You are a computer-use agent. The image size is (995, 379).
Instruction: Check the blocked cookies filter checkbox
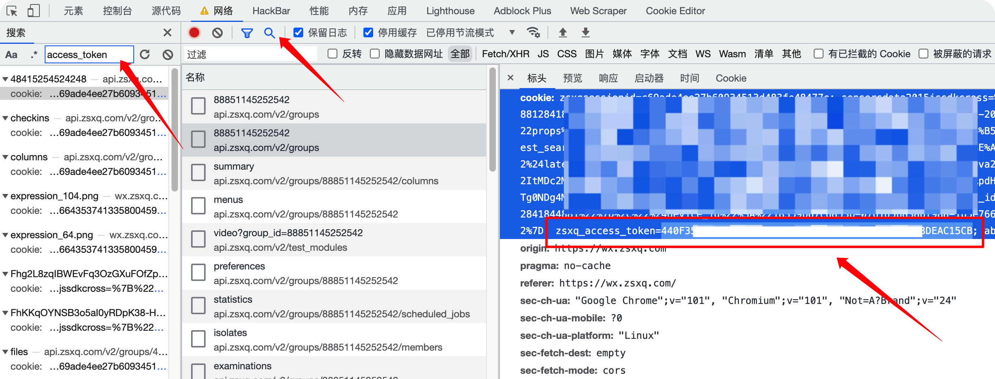pos(819,54)
